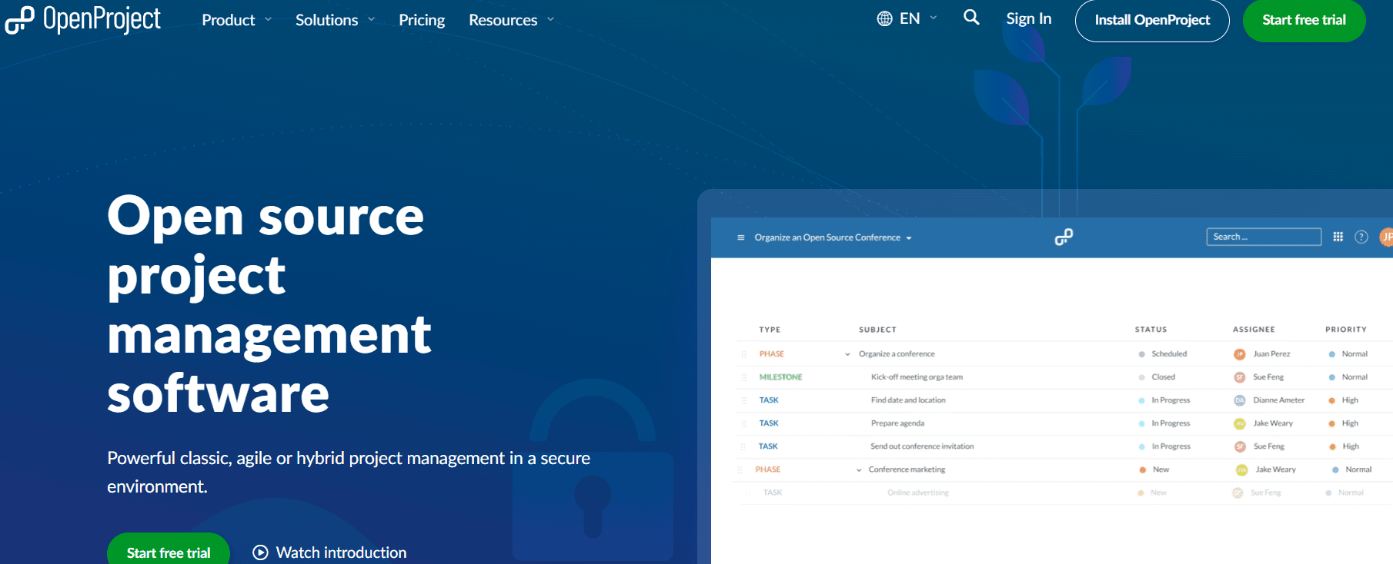Screen dimensions: 1393x564
Task: Click the Sign In link
Action: pyautogui.click(x=1028, y=18)
